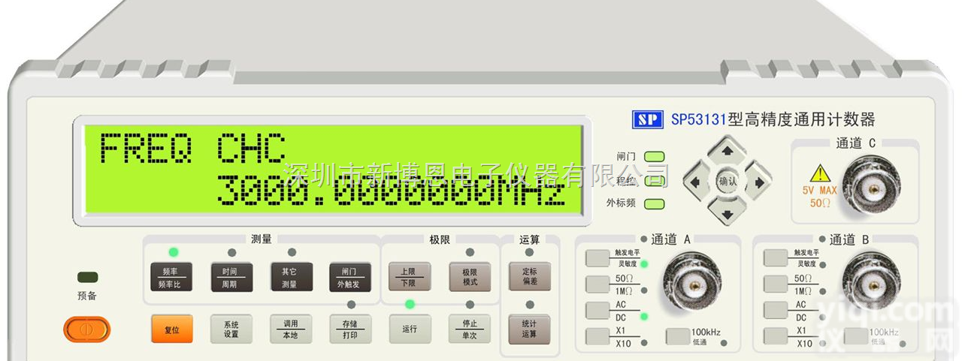This screenshot has width=962, height=361.
Task: Toggle Channel A 50Ω/1MΩ impedance button
Action: (597, 284)
